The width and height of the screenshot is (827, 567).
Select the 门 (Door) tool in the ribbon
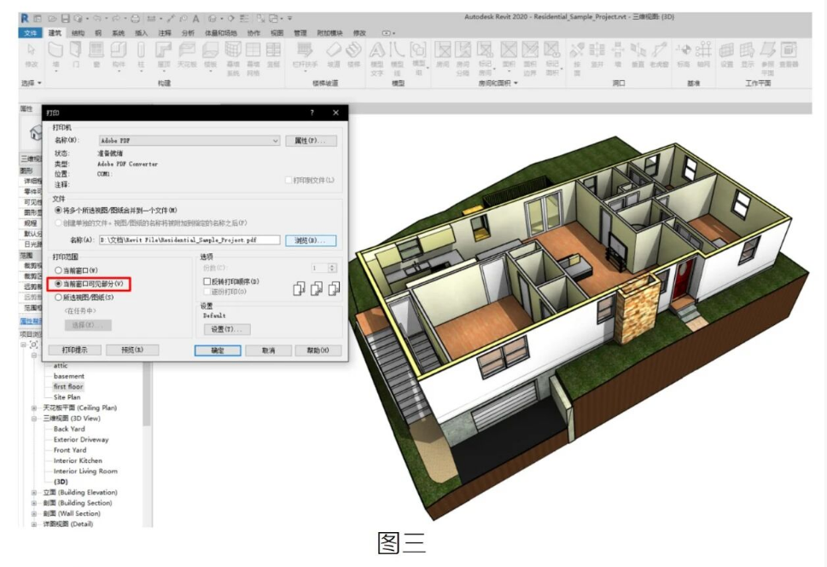click(76, 55)
